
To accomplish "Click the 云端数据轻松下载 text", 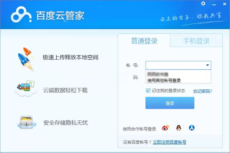I will point(65,90).
